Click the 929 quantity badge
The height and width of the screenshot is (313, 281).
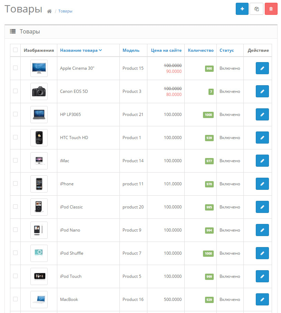click(209, 300)
